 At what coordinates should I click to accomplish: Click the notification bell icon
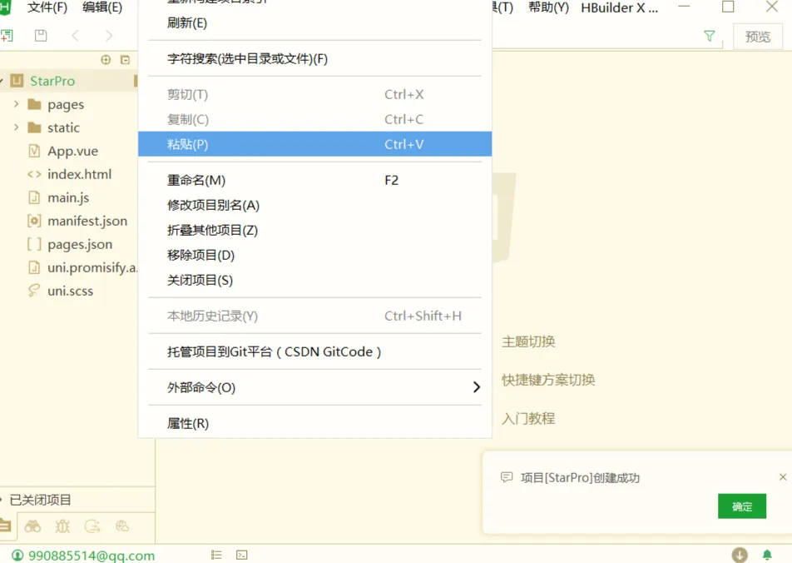coord(766,555)
